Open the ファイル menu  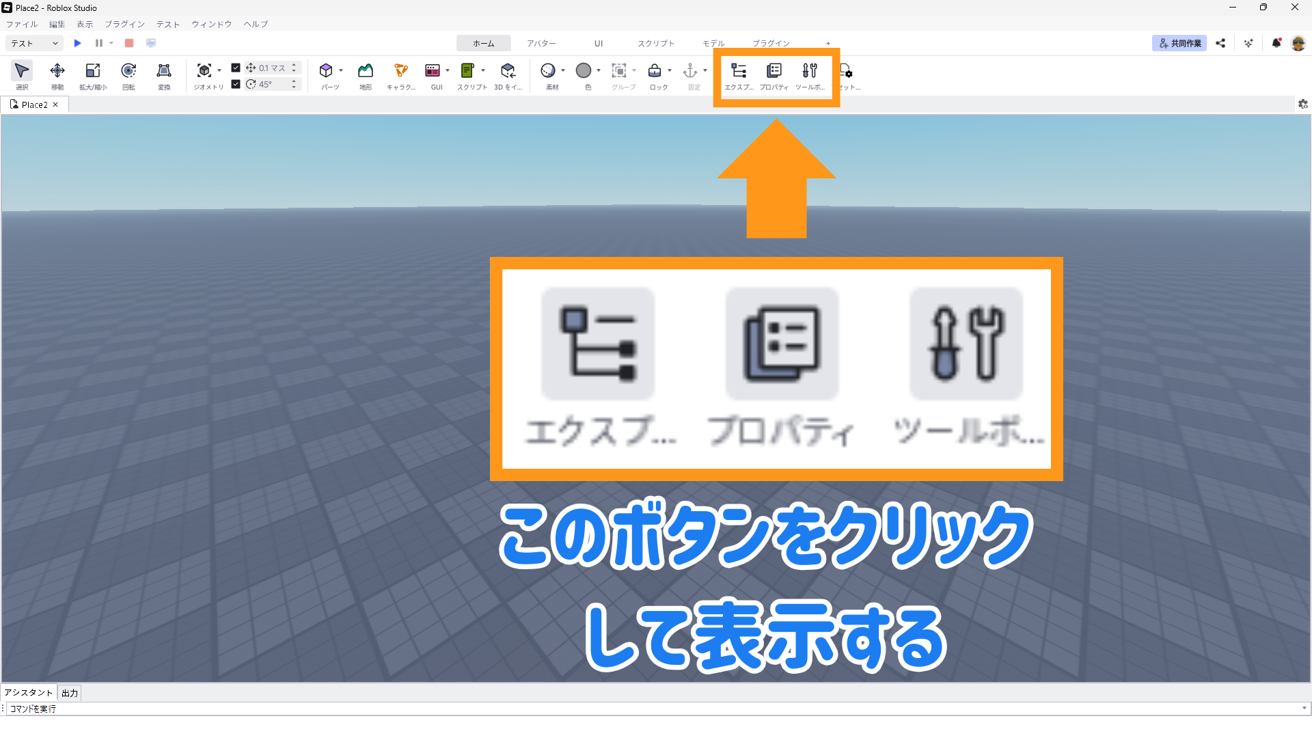coord(22,24)
